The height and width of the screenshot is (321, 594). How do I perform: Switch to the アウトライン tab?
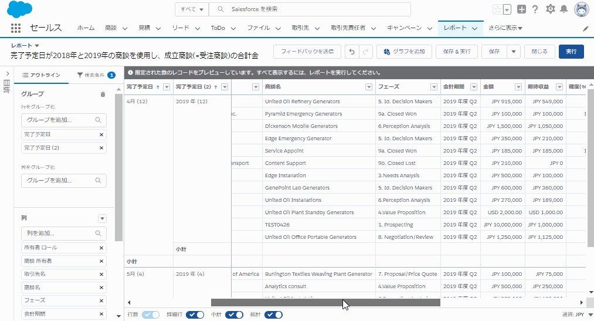(x=41, y=75)
